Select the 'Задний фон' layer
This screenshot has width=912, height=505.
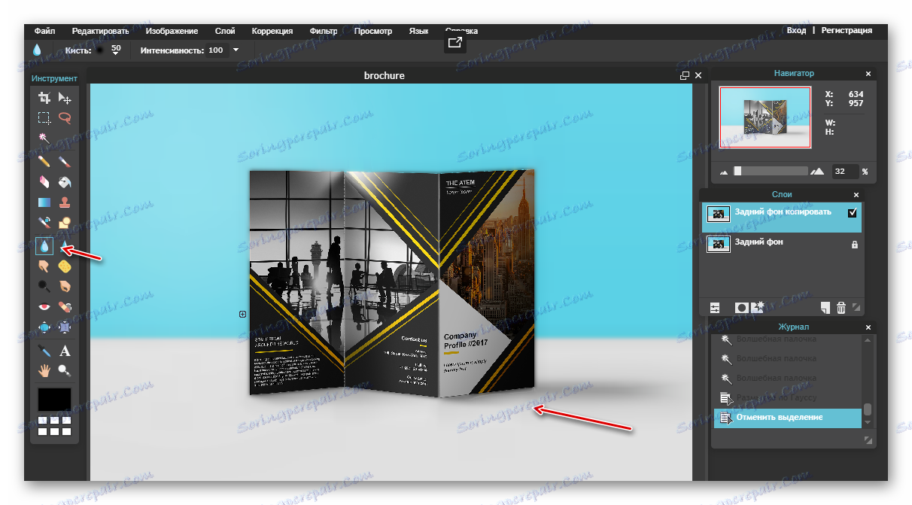783,244
